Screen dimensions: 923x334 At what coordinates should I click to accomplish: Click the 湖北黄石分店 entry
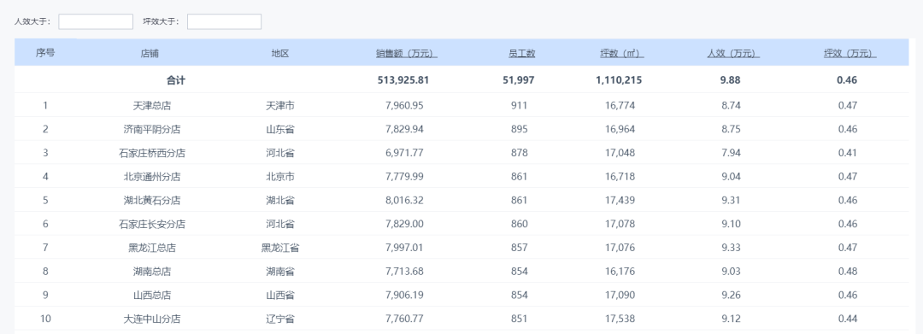(x=152, y=200)
